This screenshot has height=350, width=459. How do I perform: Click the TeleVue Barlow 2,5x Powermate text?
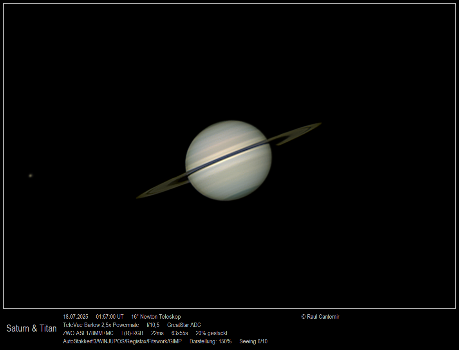[101, 325]
